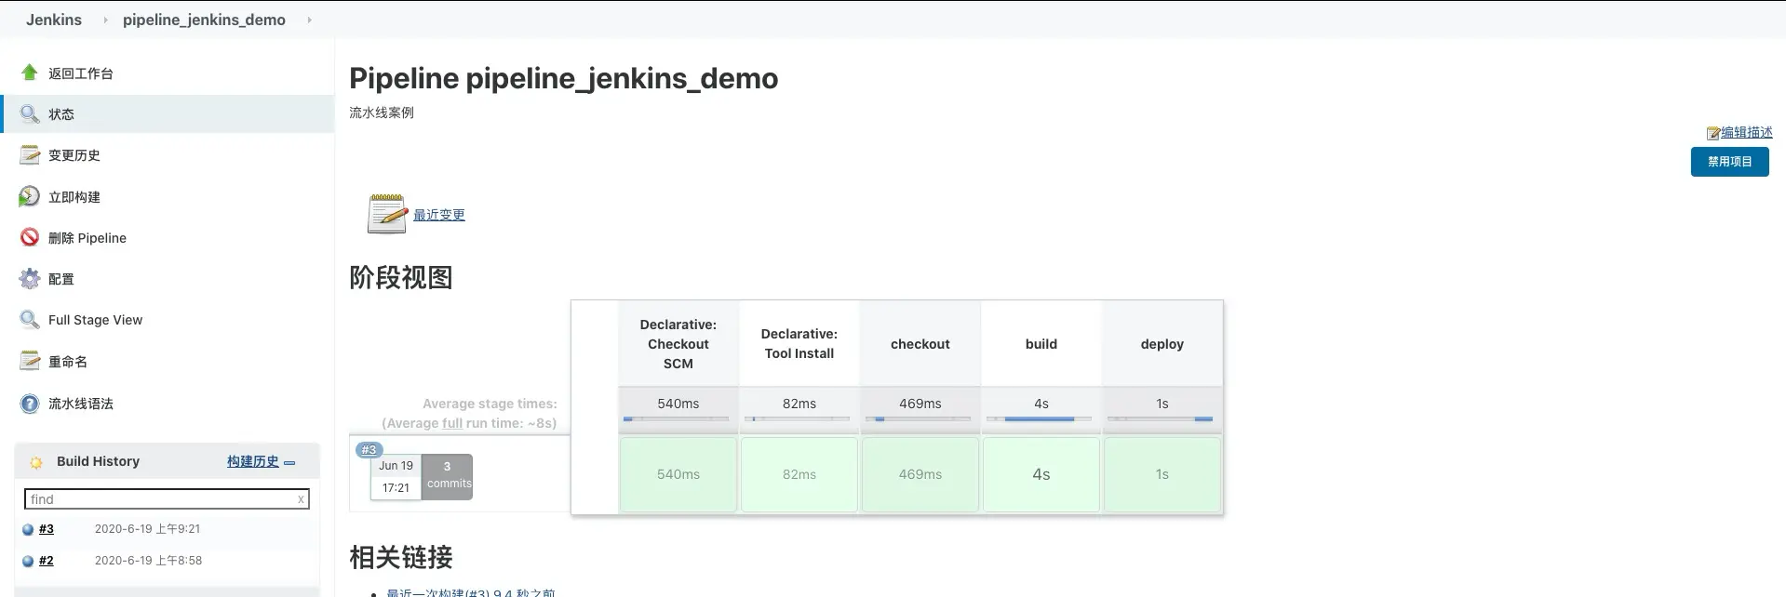Viewport: 1786px width, 597px height.
Task: Click the build column header
Action: point(1041,343)
